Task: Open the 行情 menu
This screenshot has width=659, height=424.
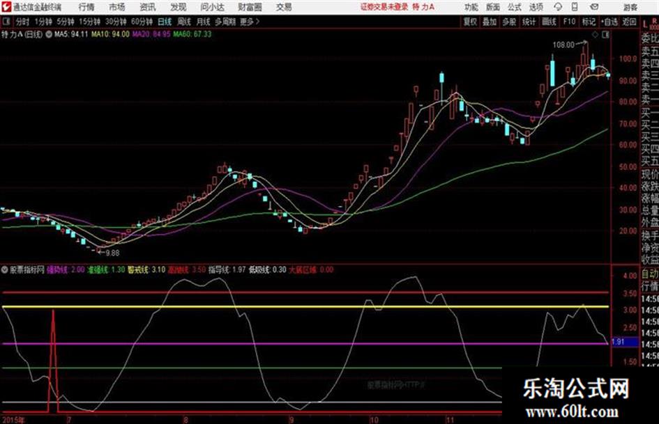Action: [86, 7]
